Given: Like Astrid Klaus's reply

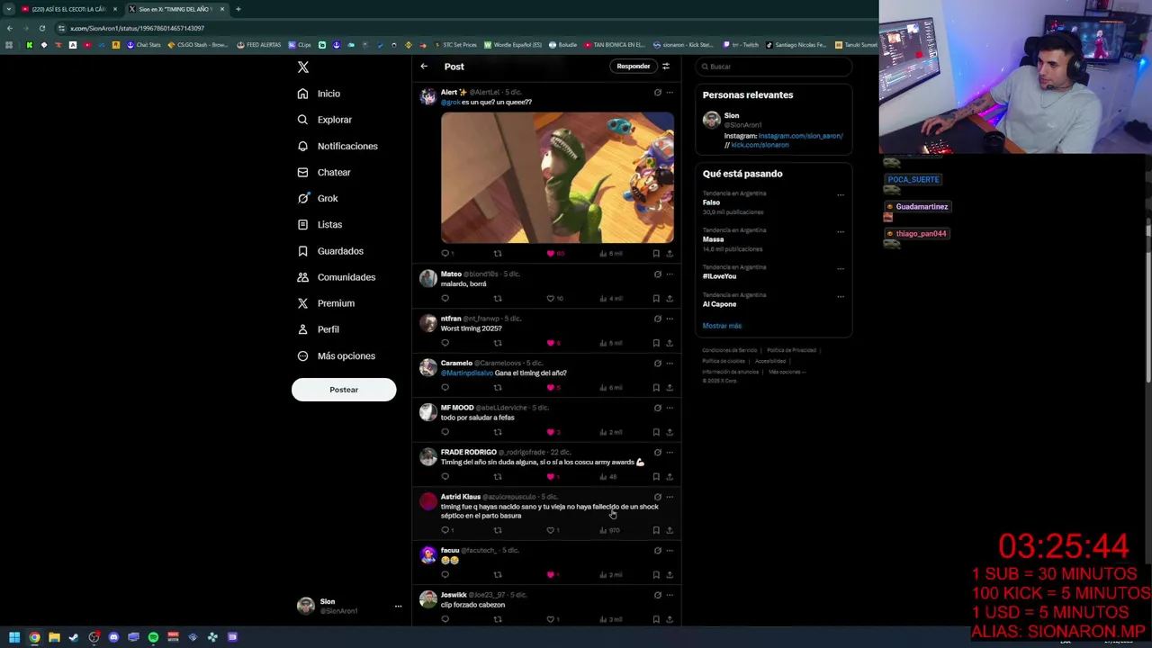Looking at the screenshot, I should (551, 530).
